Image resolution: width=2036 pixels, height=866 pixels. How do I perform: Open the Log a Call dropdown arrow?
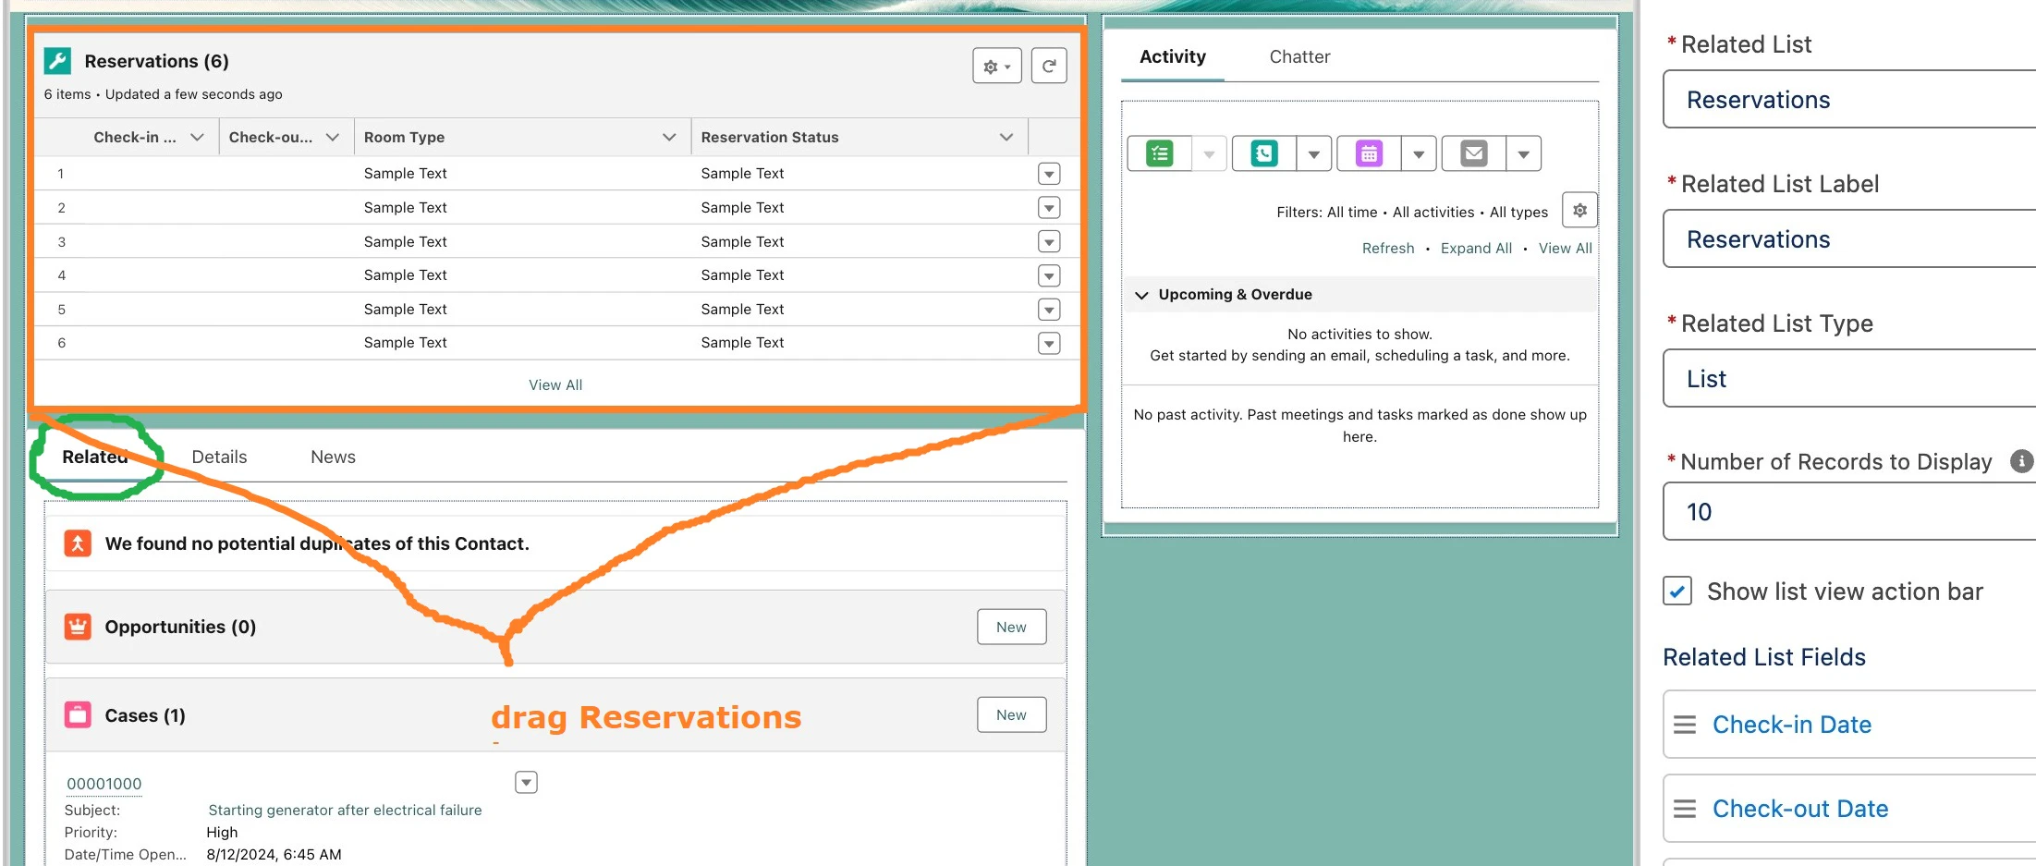(1313, 153)
